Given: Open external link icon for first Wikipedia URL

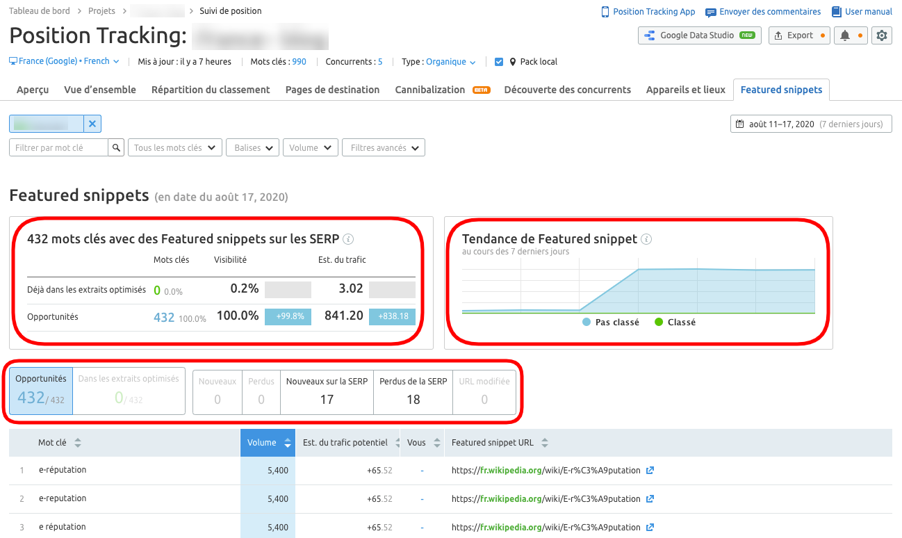Looking at the screenshot, I should pyautogui.click(x=650, y=471).
